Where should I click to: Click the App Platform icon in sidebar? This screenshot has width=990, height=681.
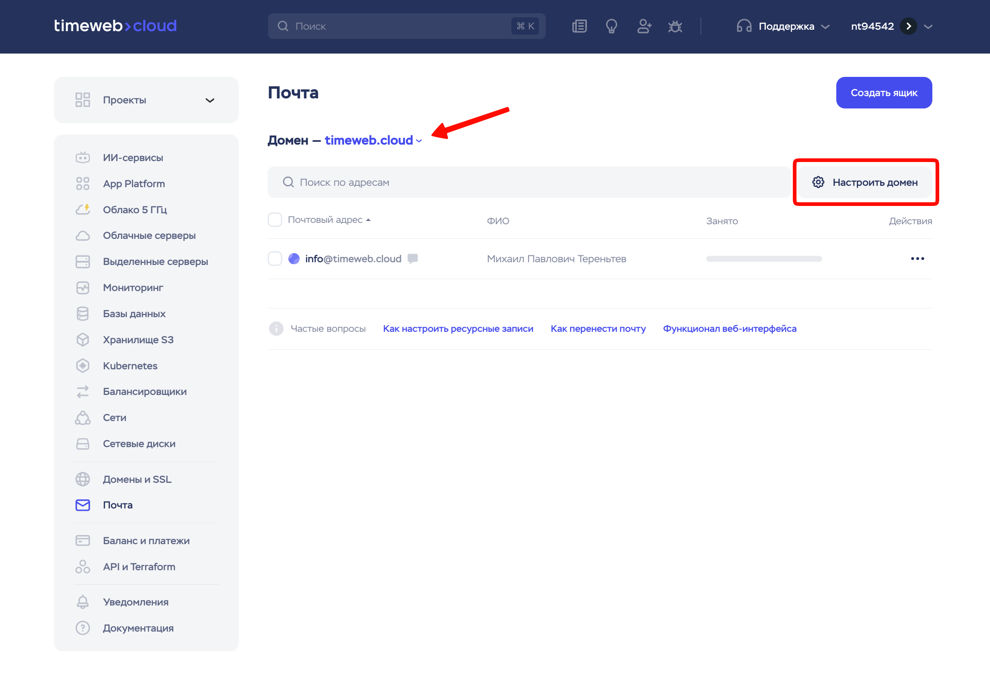[x=83, y=184]
